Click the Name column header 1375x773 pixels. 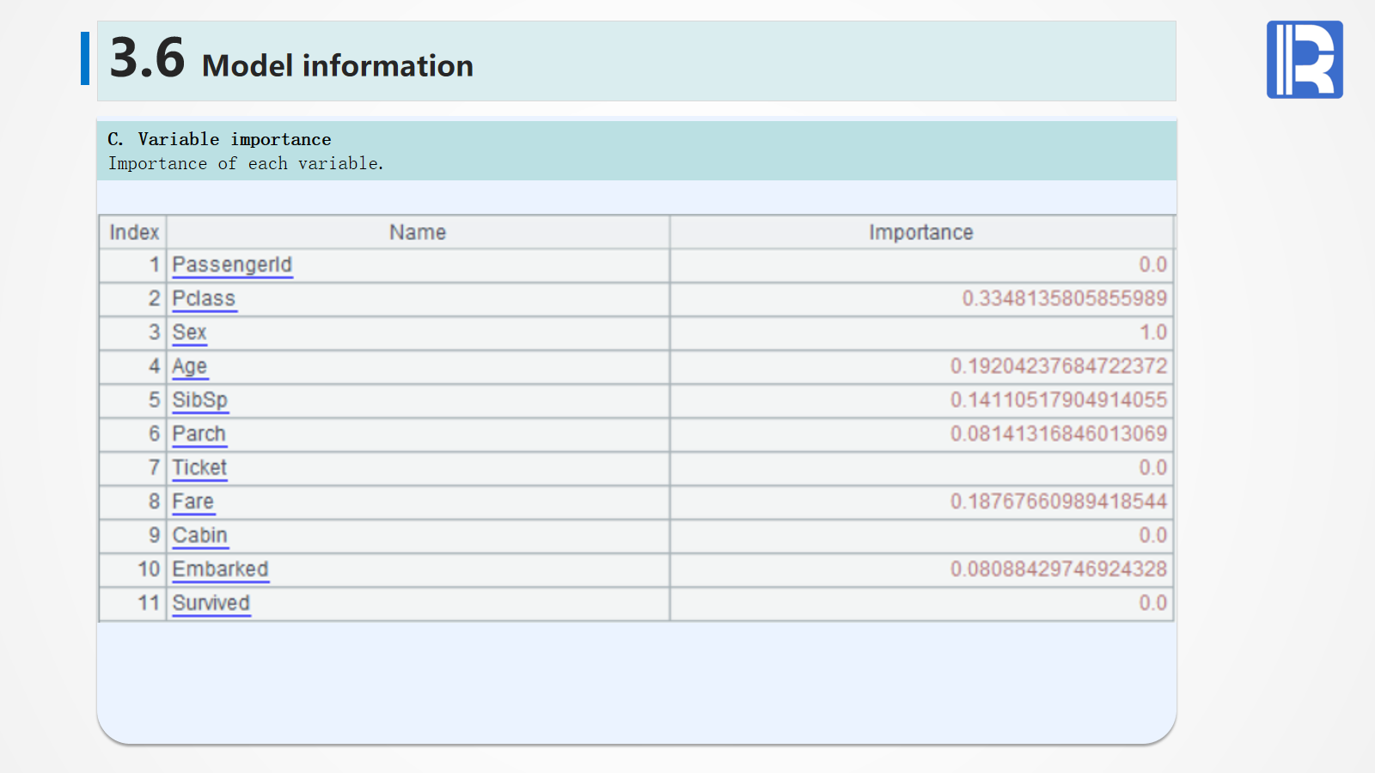pos(418,233)
